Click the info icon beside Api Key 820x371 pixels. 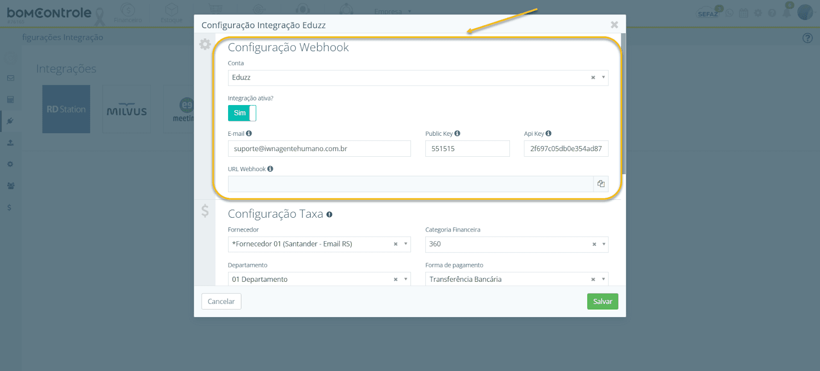click(x=548, y=133)
